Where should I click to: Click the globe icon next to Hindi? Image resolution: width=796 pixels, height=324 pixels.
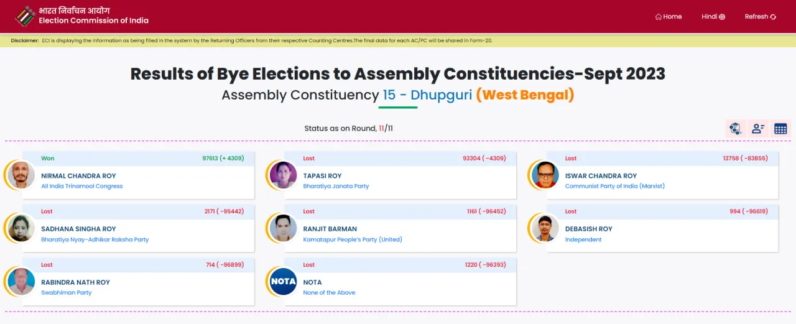coord(722,17)
